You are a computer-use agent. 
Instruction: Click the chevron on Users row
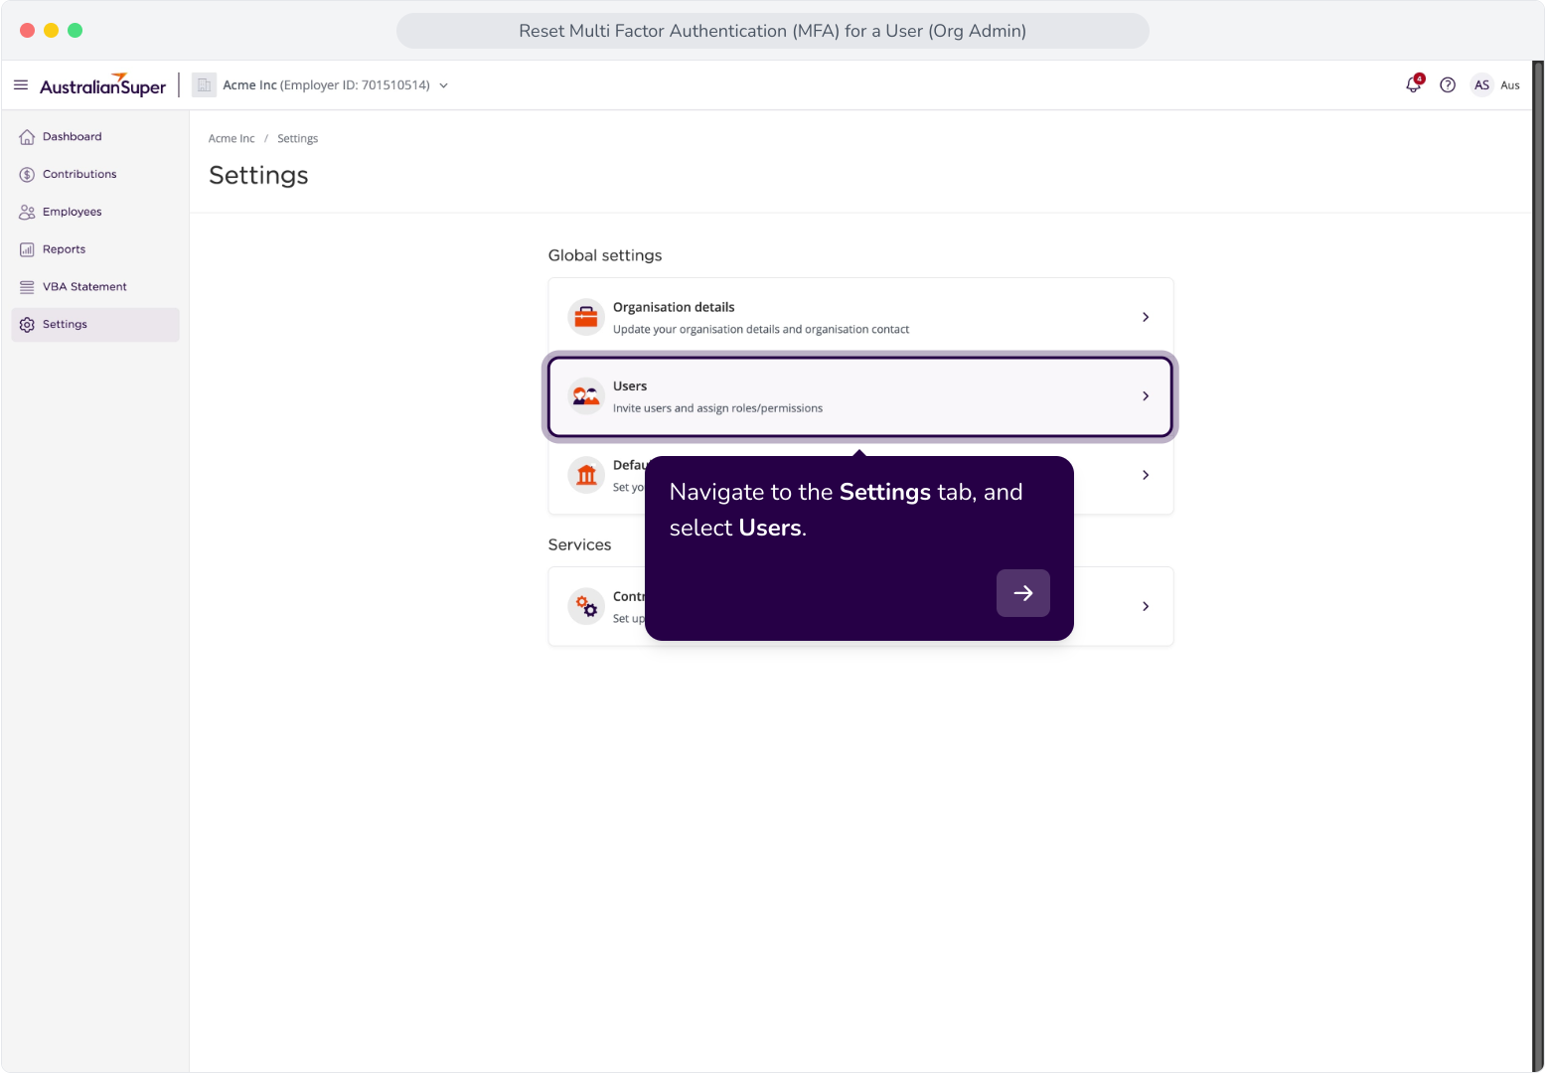pos(1146,396)
